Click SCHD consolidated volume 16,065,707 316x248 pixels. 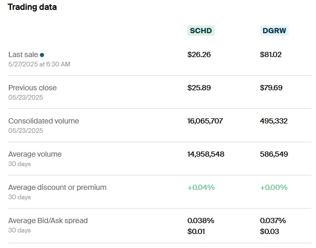pyautogui.click(x=205, y=121)
